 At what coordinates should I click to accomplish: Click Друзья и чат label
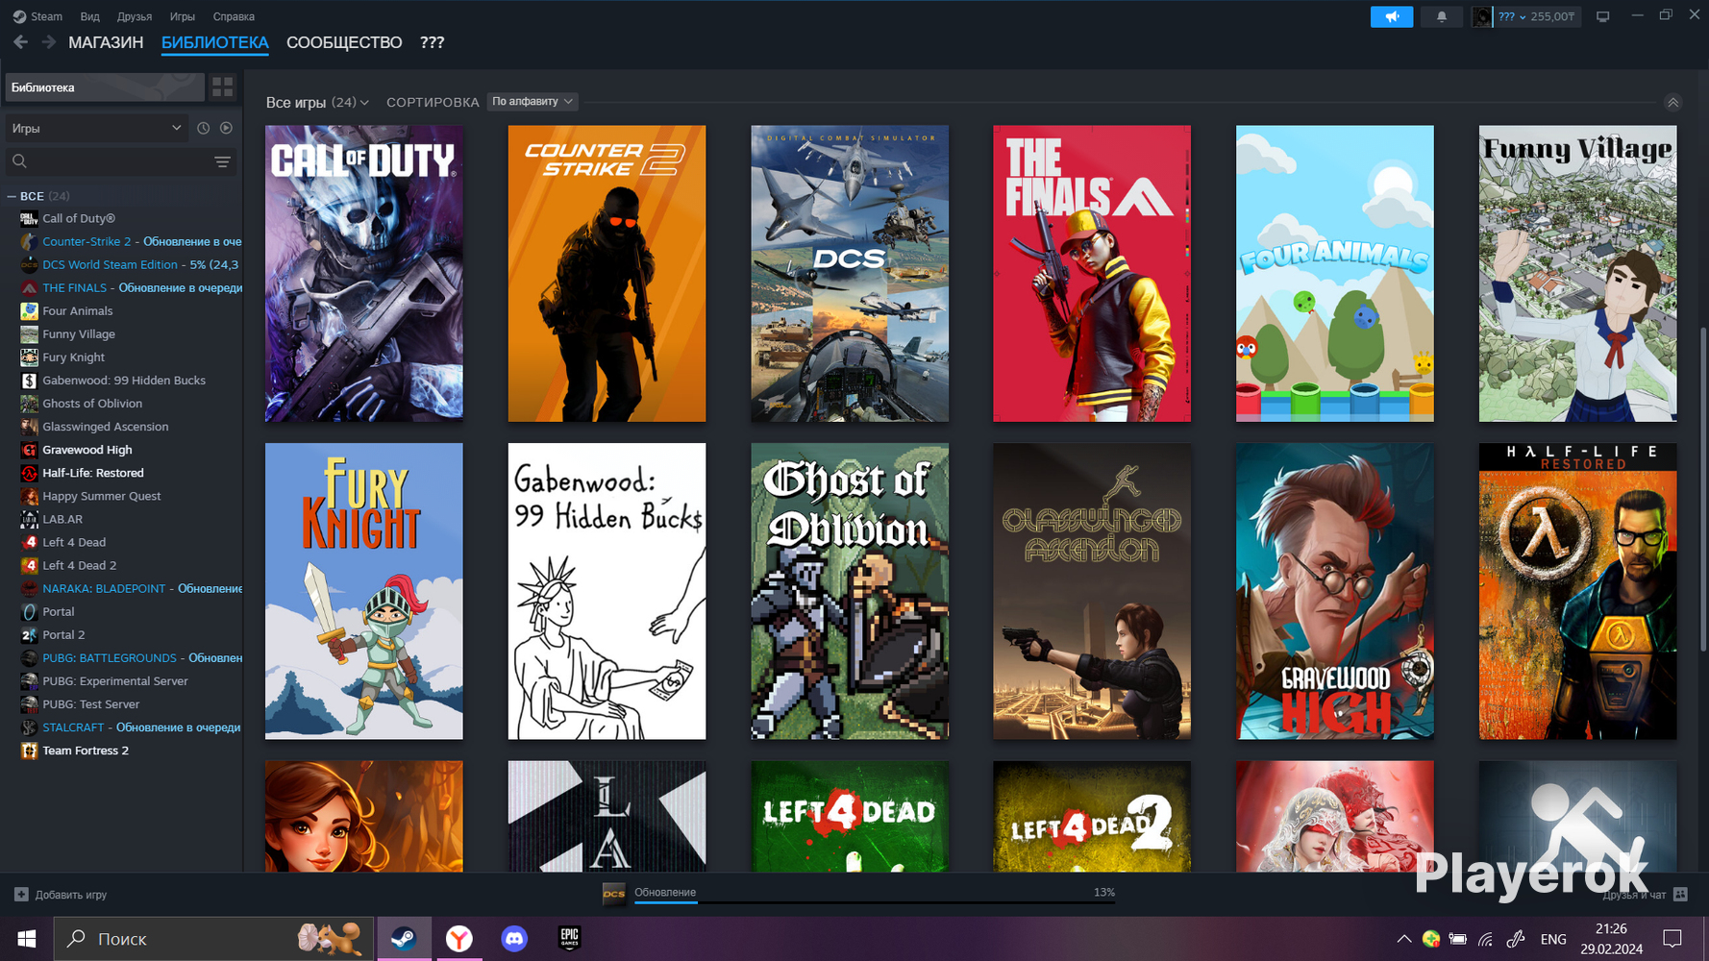tap(1634, 895)
